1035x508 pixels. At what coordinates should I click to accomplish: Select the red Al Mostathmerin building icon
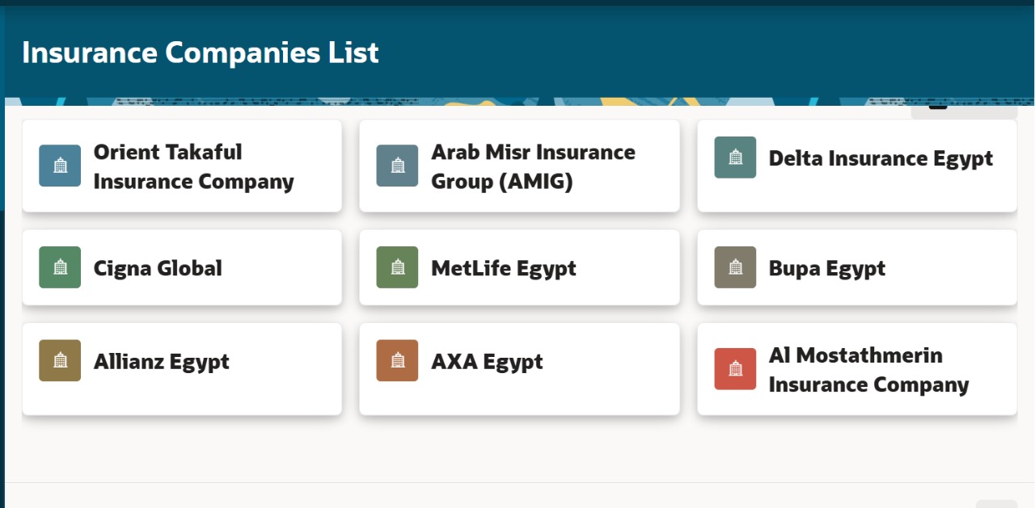click(734, 368)
